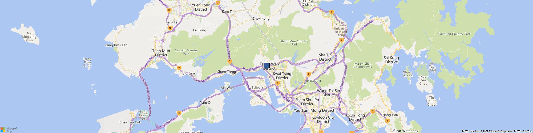This screenshot has width=533, height=133.
Task: Click route 8 shield above Beacon Hill
Action: pyautogui.click(x=309, y=74)
